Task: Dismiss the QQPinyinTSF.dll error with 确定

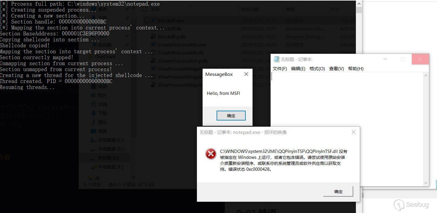Action: (x=338, y=192)
